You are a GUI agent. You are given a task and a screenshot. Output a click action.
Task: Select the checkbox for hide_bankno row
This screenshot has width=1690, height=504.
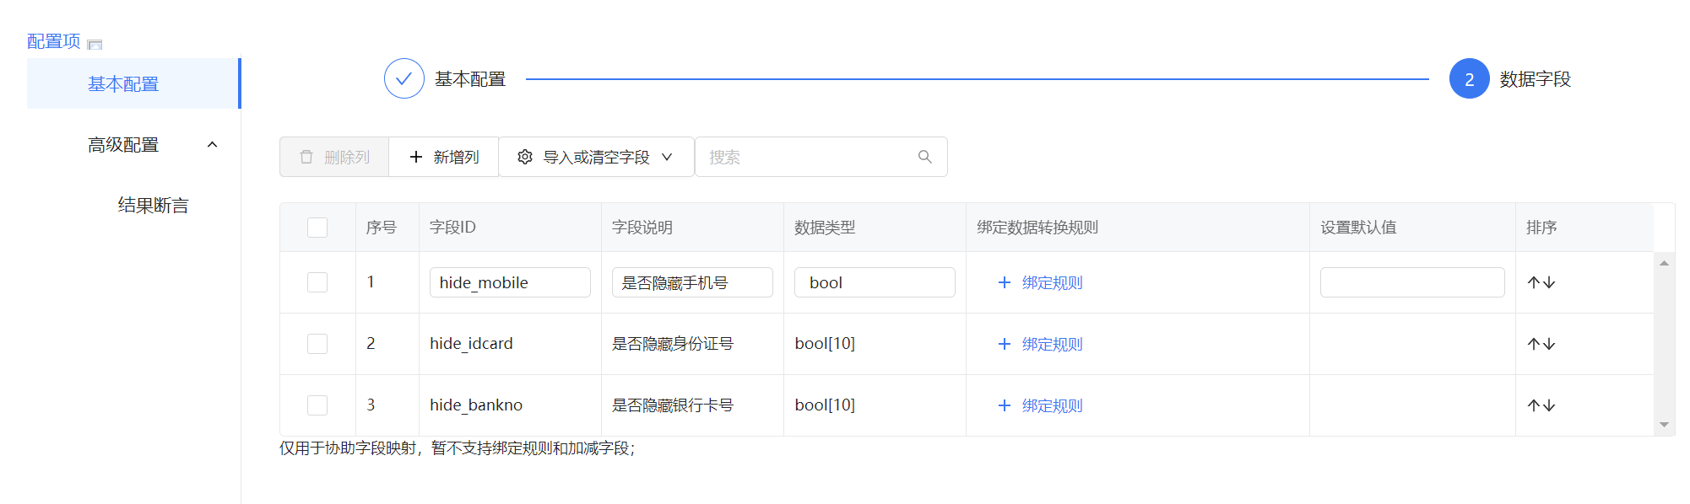[317, 405]
